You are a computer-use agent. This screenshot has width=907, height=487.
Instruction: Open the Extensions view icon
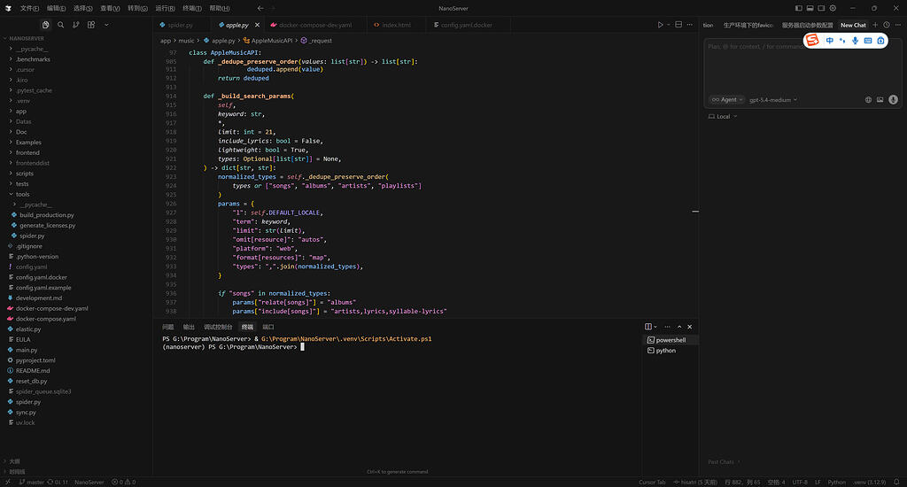91,25
